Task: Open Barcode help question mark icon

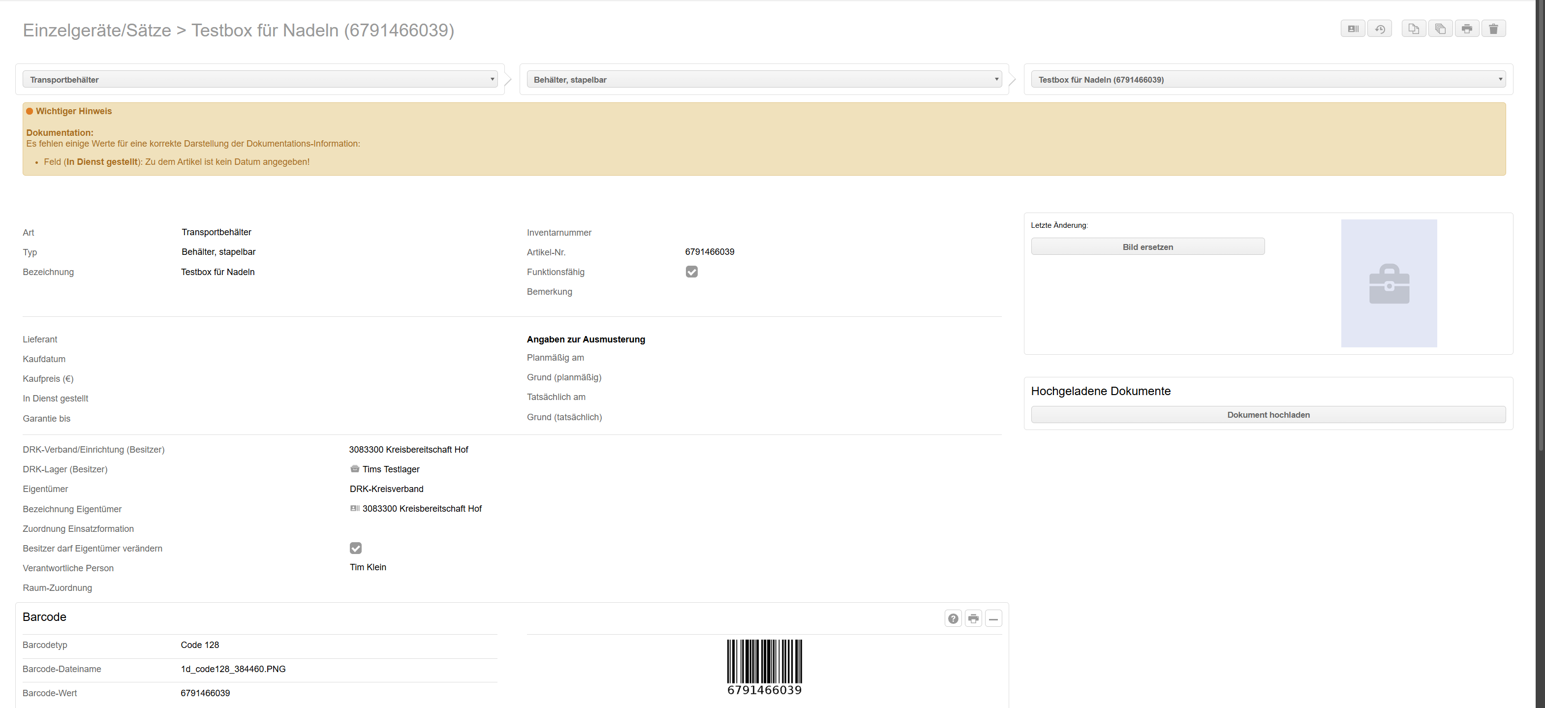Action: click(x=953, y=618)
